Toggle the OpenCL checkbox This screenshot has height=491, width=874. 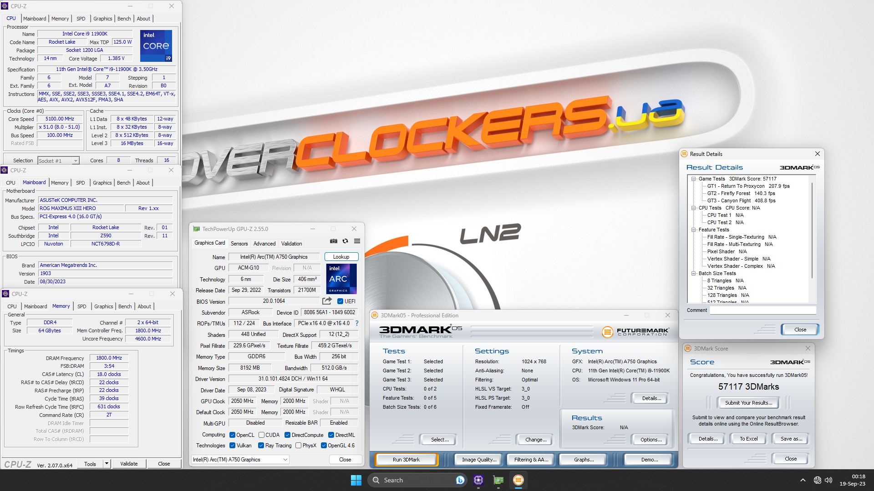coord(232,435)
